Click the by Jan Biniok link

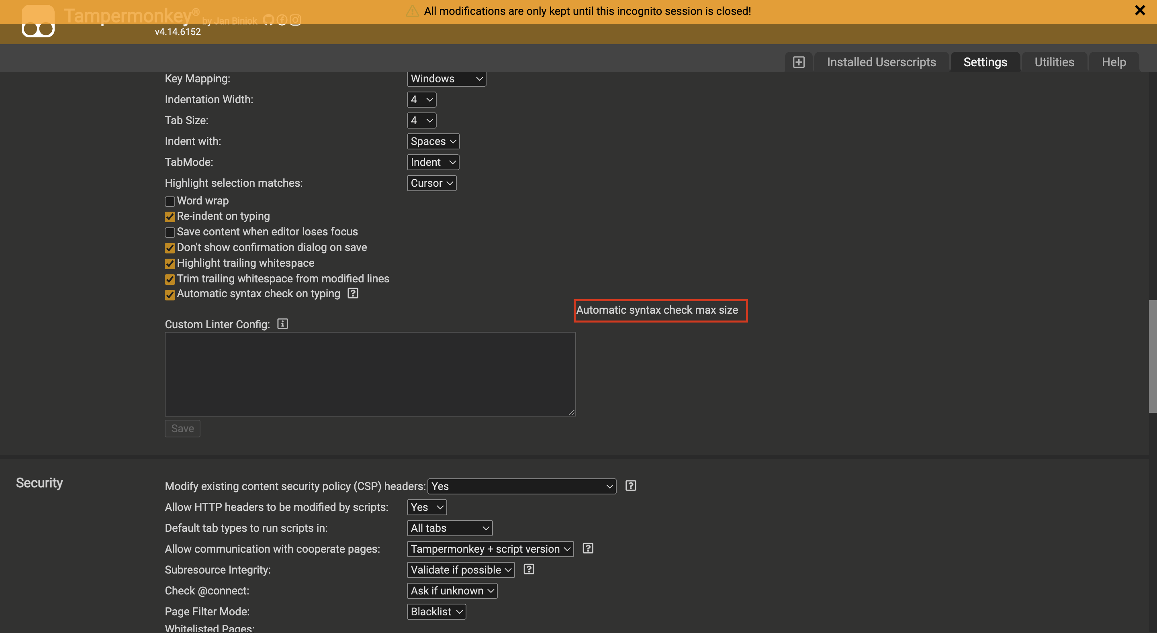click(229, 20)
